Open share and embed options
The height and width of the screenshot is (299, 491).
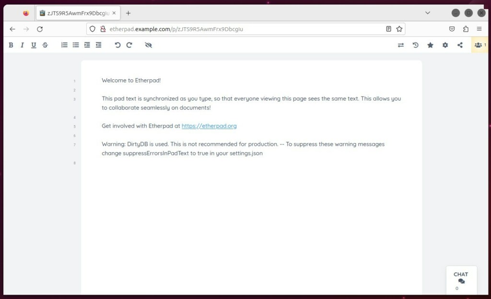(x=460, y=45)
